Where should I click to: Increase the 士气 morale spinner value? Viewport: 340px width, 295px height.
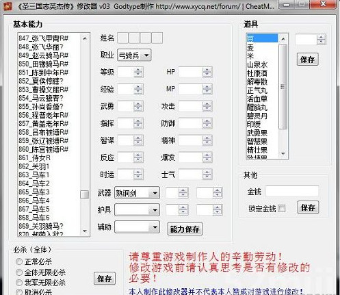point(207,172)
